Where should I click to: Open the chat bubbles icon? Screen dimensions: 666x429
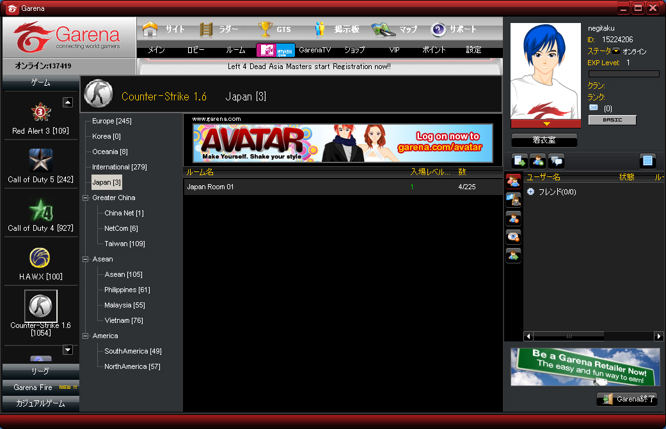557,161
